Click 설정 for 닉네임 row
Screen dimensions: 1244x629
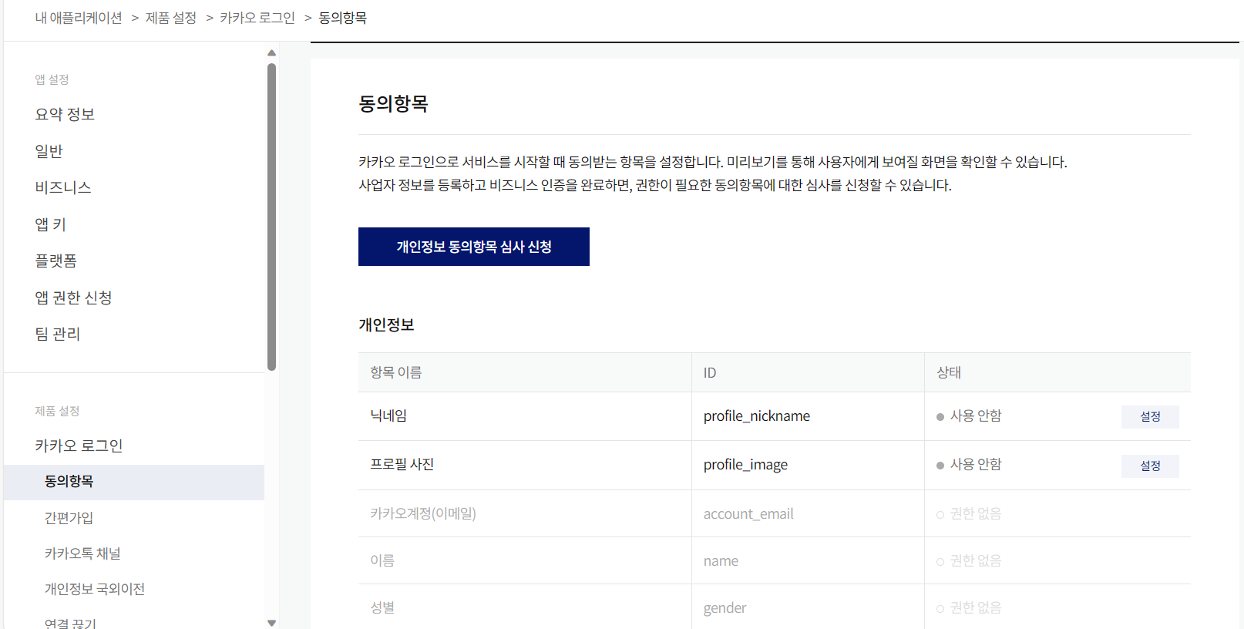click(x=1150, y=416)
